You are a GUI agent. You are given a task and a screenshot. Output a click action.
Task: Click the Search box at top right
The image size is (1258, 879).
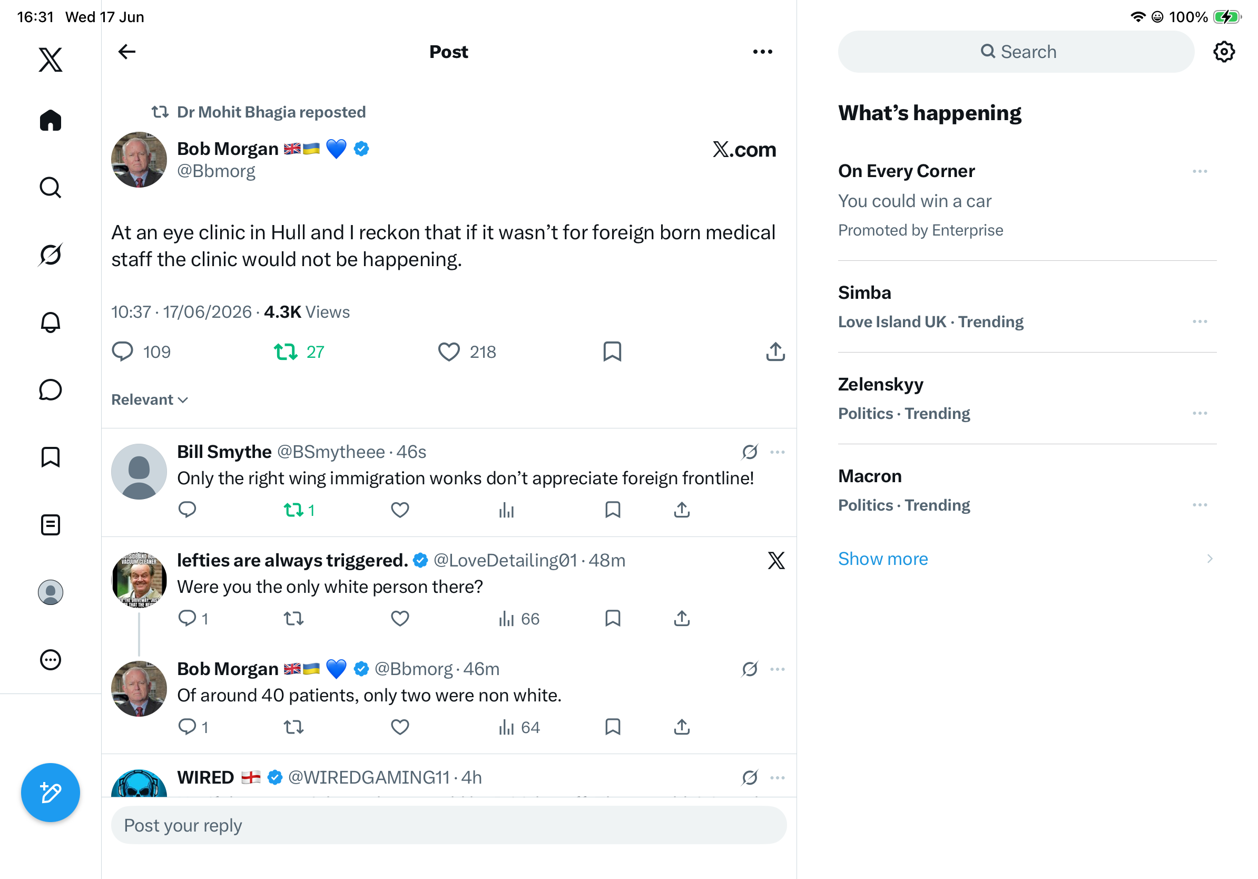pos(1016,52)
